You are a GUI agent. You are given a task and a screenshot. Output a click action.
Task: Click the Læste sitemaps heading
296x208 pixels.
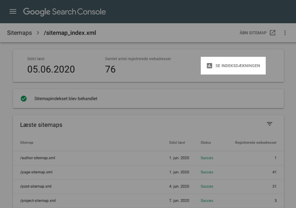[41, 125]
